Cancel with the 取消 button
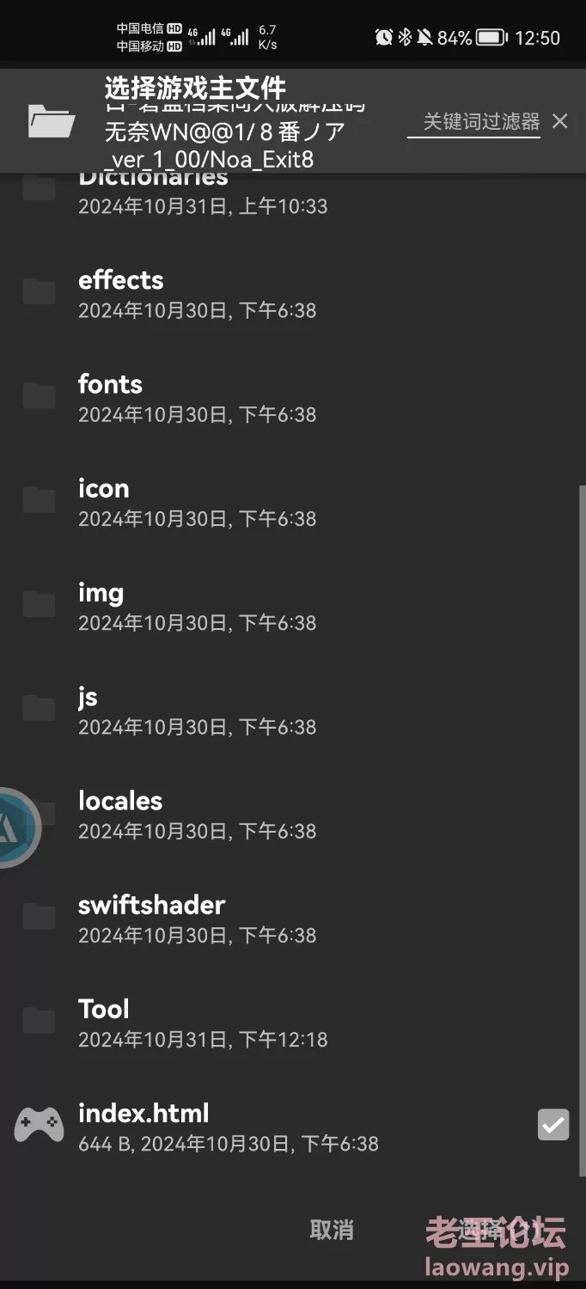Viewport: 586px width, 1289px height. pyautogui.click(x=332, y=1230)
